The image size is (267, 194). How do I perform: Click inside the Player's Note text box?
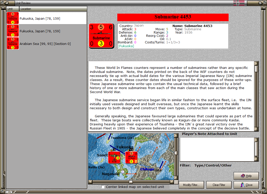point(217,149)
